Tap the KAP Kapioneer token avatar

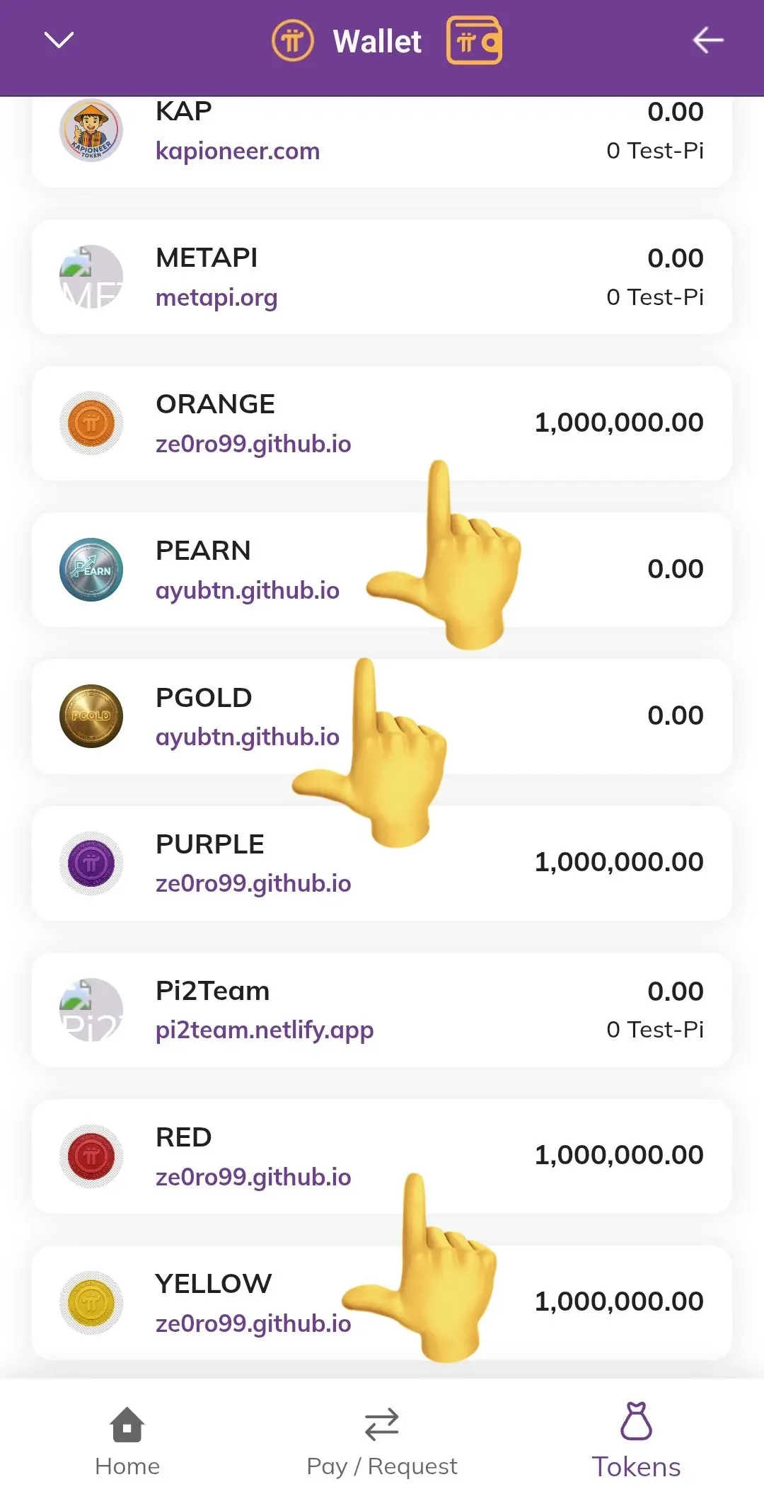pos(91,130)
